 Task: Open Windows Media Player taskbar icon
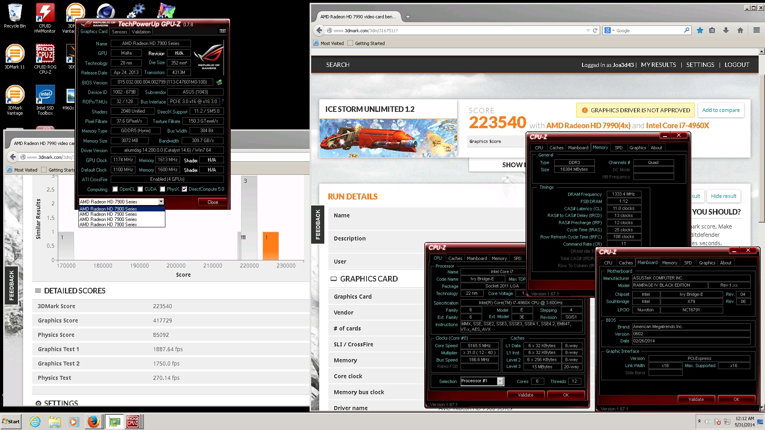[x=74, y=422]
